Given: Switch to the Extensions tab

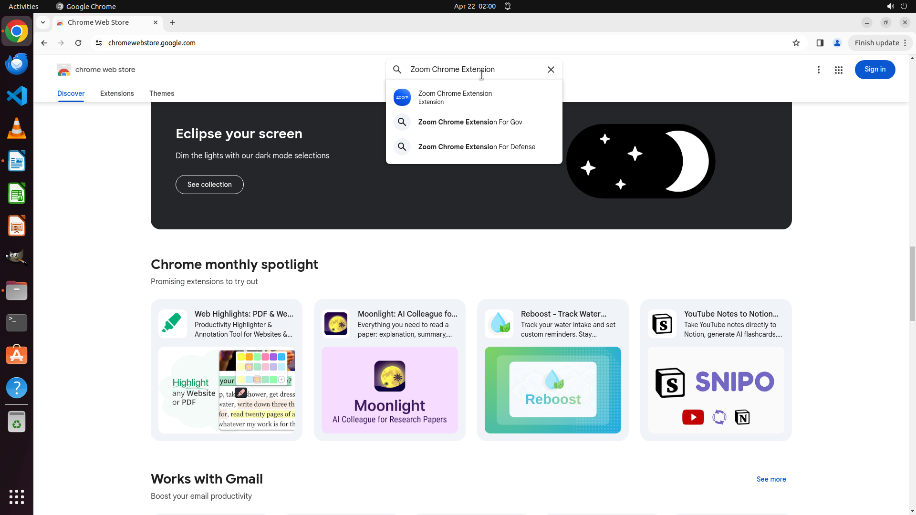Looking at the screenshot, I should click(x=117, y=93).
